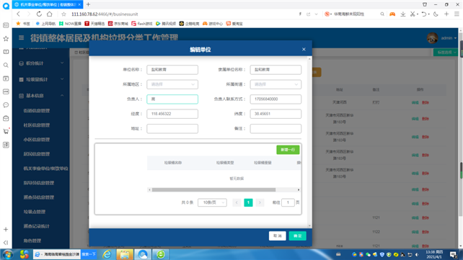463x260 pixels.
Task: Open 居民信息管理 in sidebar
Action: coord(37,154)
